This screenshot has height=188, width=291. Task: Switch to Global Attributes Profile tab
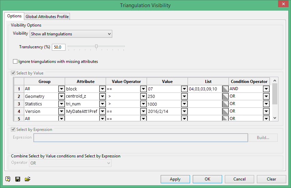click(47, 16)
